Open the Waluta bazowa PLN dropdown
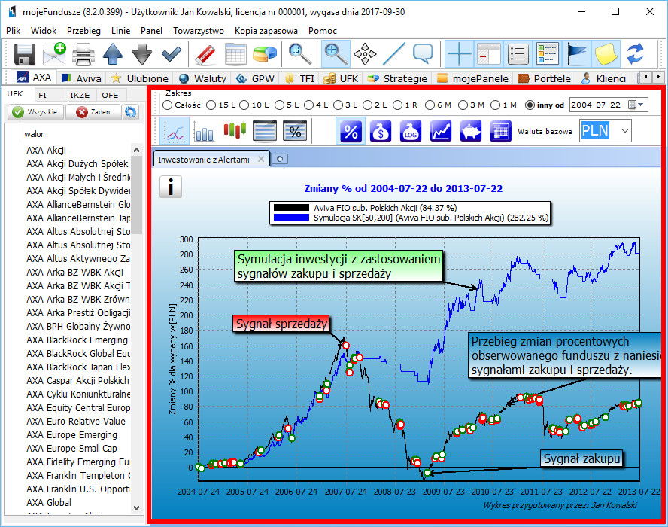The height and width of the screenshot is (527, 668). pyautogui.click(x=625, y=131)
